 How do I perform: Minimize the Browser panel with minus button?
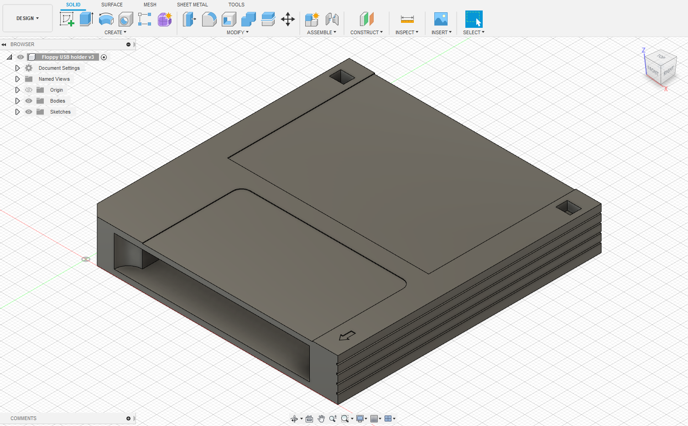(x=128, y=45)
